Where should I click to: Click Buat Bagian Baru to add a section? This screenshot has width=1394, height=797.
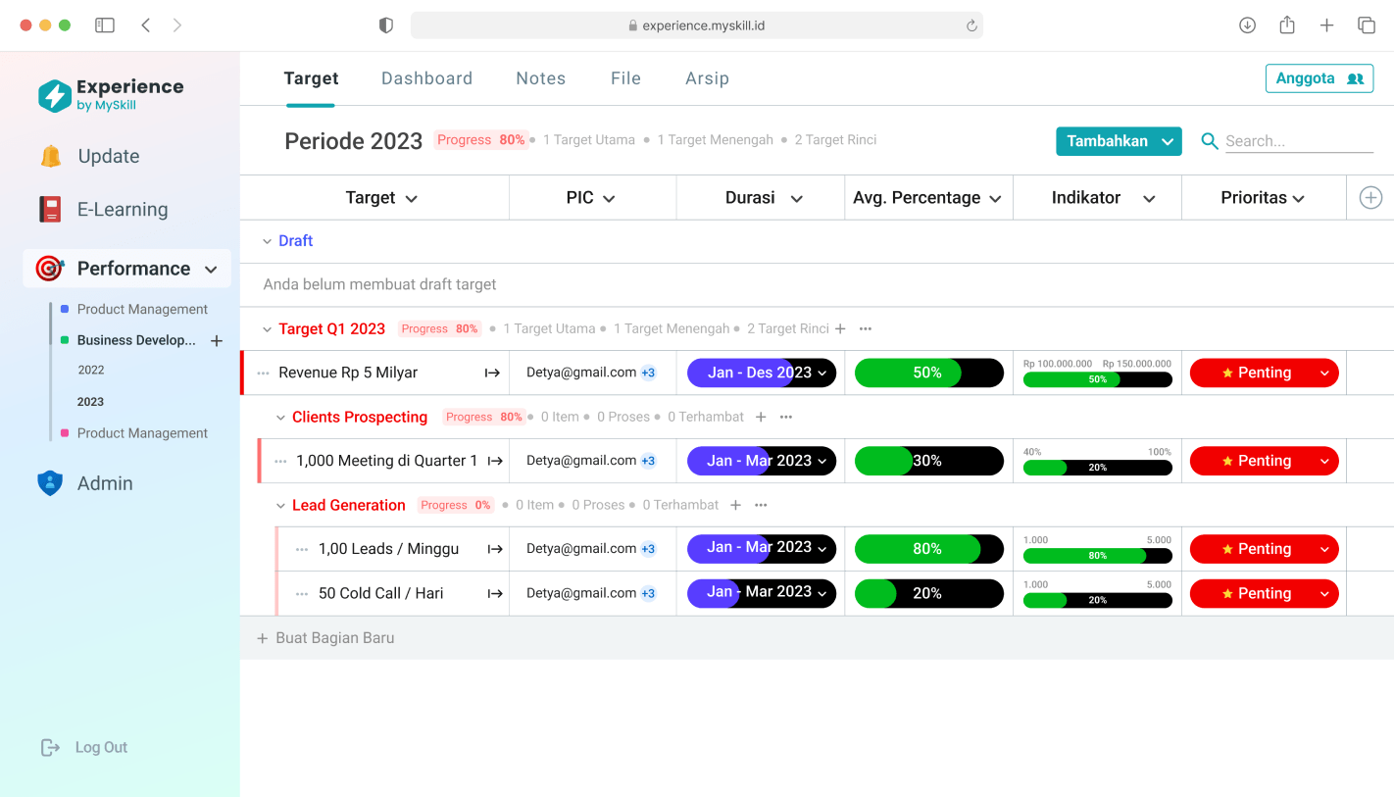334,637
